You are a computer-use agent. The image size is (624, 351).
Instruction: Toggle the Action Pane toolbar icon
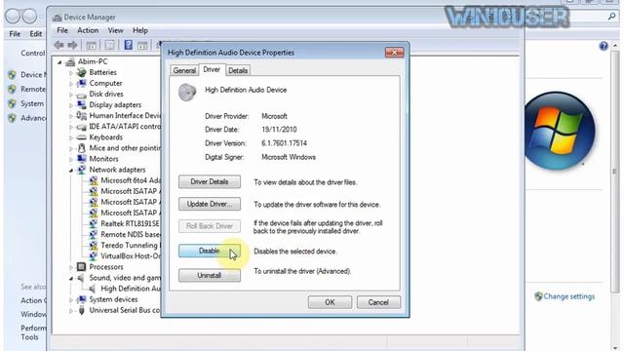[x=142, y=46]
